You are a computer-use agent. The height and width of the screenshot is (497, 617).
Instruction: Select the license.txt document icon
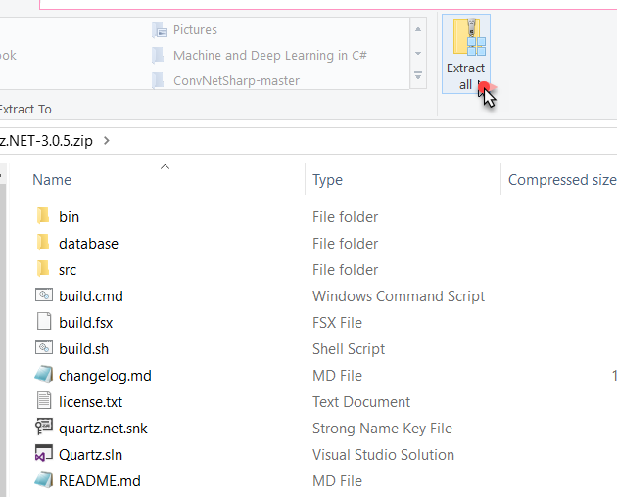[x=44, y=401]
